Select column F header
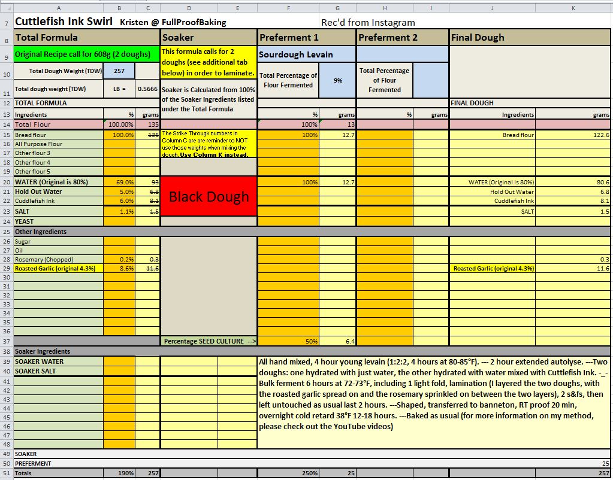Viewport: 613px width, 480px height. click(x=288, y=8)
